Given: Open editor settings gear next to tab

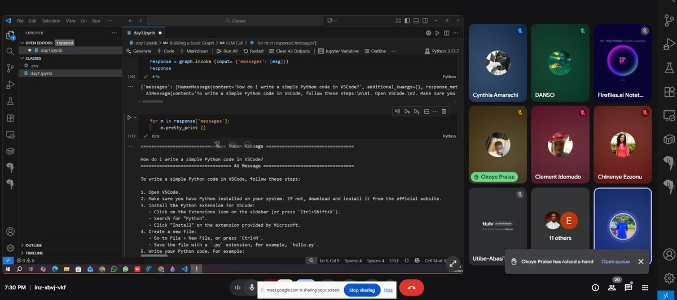Looking at the screenshot, I should click(428, 33).
